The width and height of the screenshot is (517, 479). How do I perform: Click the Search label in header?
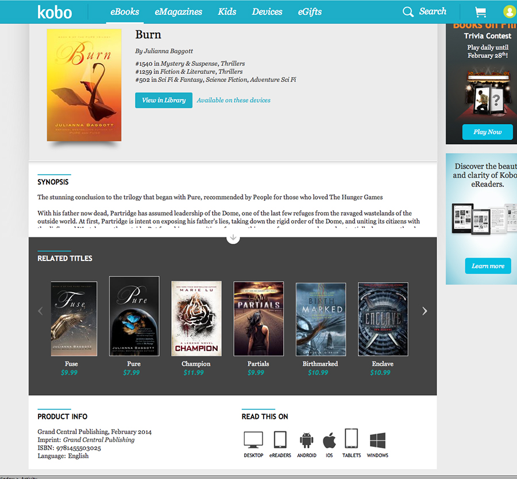pyautogui.click(x=433, y=11)
